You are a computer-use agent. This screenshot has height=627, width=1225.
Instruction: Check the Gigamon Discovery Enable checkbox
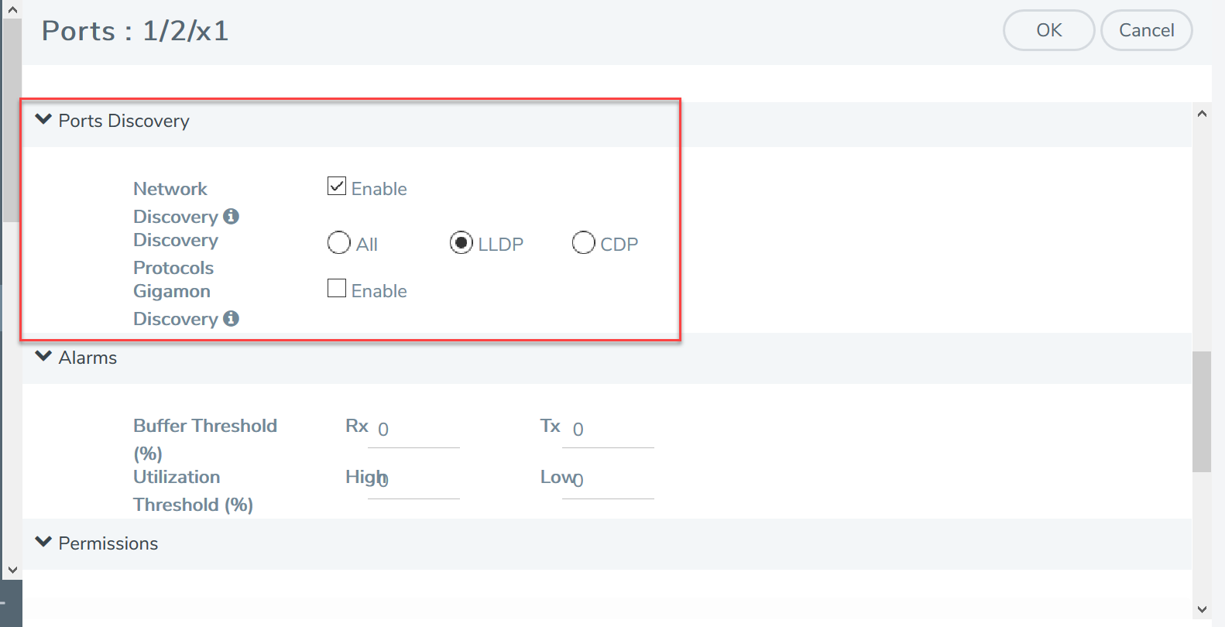pyautogui.click(x=337, y=289)
